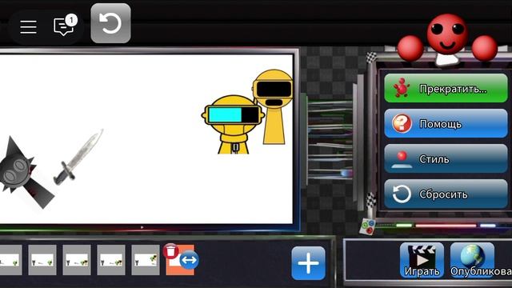Add a new frame with plus button
Image resolution: width=512 pixels, height=288 pixels.
click(309, 263)
